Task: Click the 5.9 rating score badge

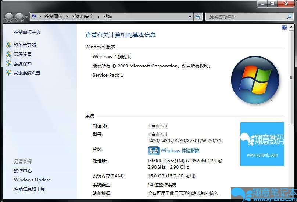Action: [153, 151]
